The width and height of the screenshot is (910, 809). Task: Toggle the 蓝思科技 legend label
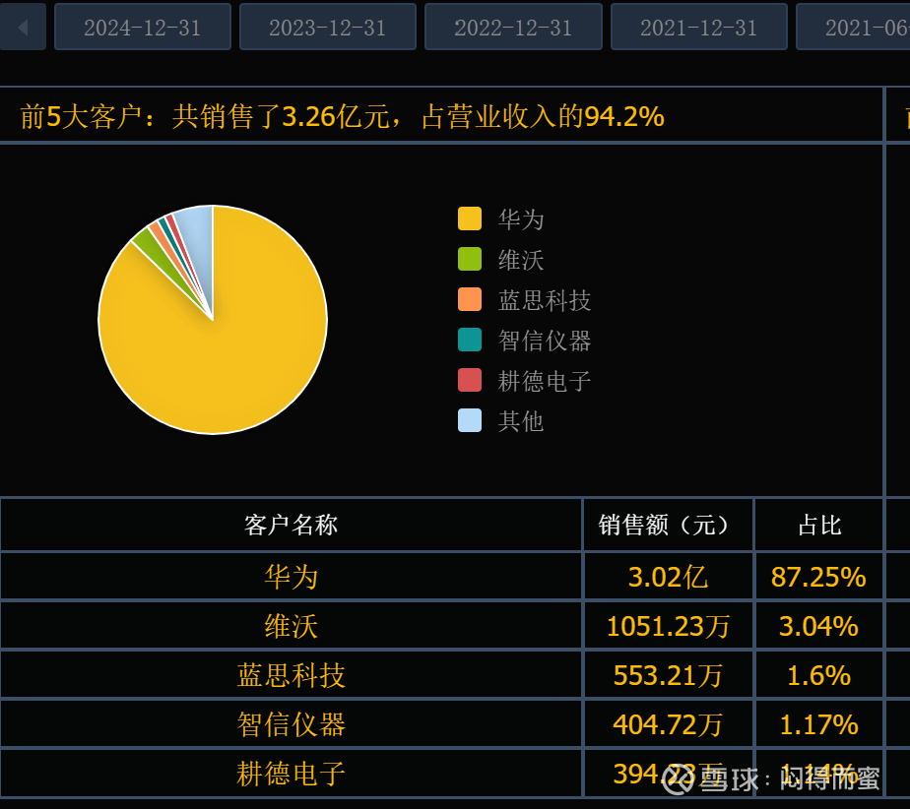[545, 300]
